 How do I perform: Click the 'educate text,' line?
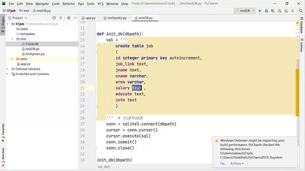(131, 94)
